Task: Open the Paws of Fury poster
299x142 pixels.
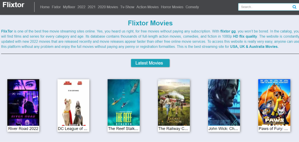Action: 274,102
